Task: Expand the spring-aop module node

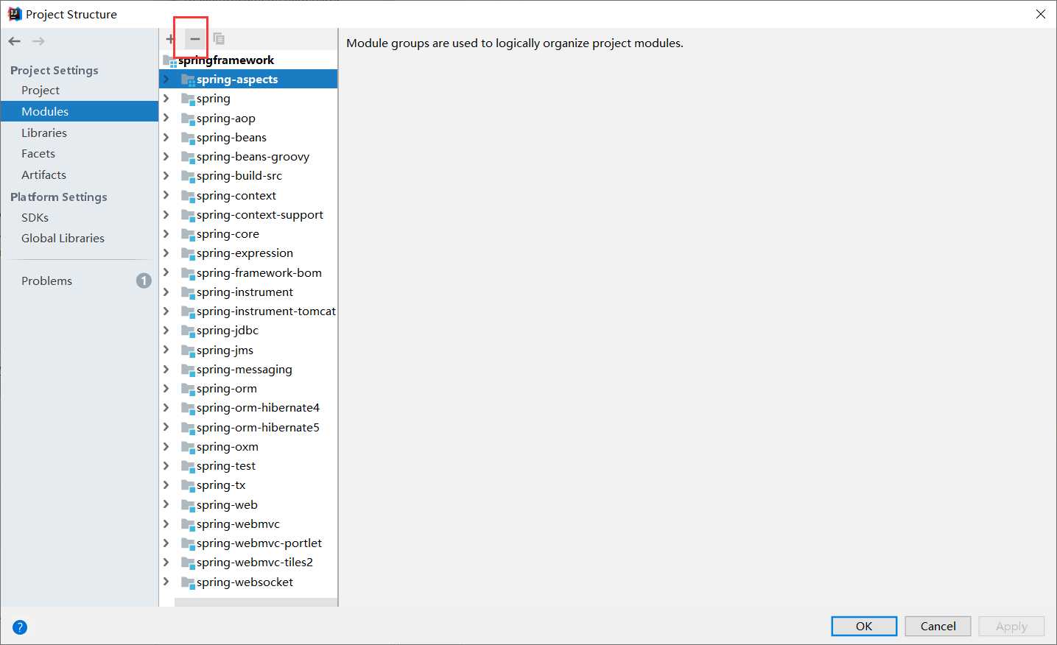Action: [x=166, y=118]
